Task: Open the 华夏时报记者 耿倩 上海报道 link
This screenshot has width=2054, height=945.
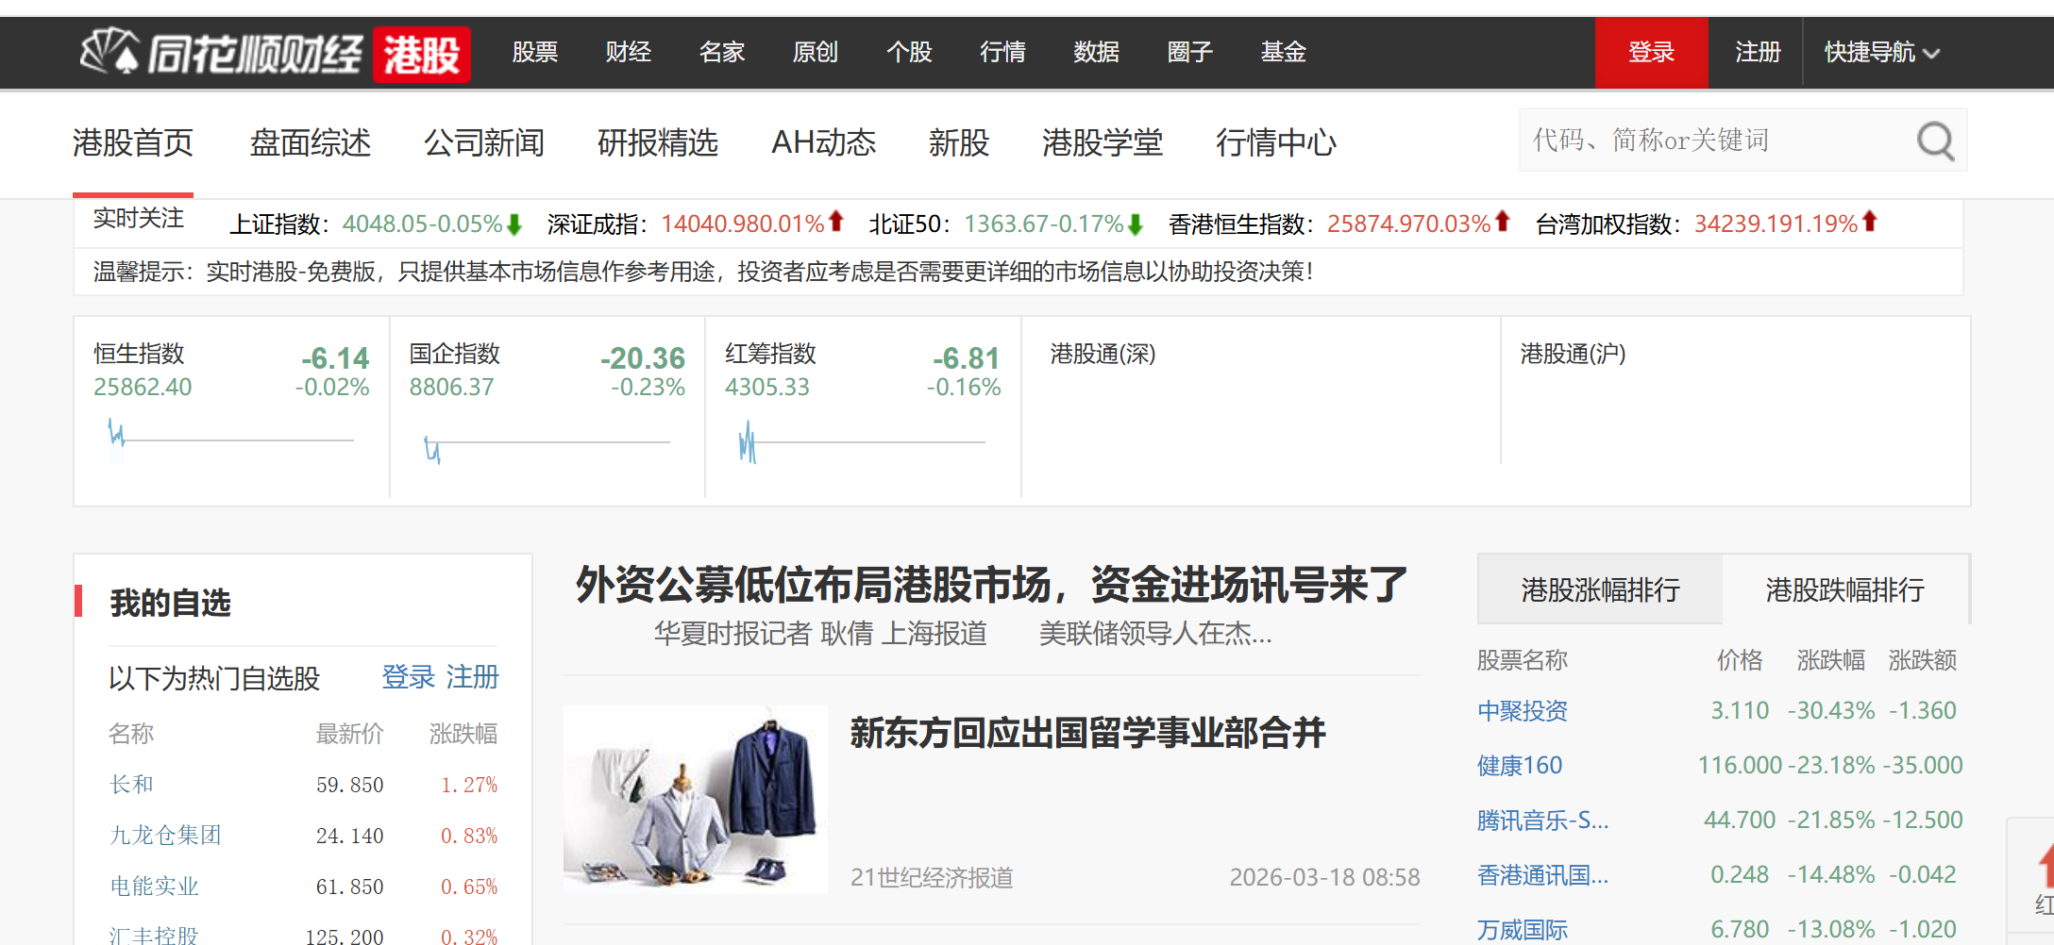Action: 820,634
